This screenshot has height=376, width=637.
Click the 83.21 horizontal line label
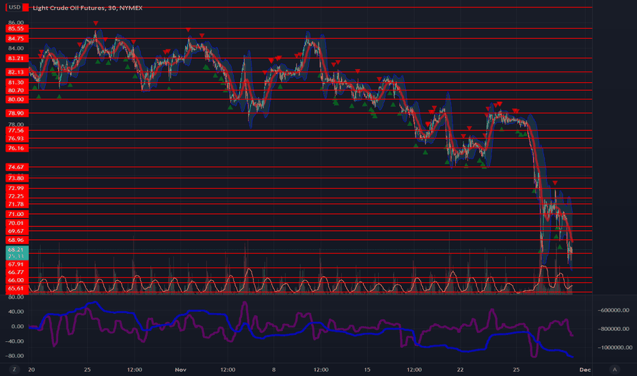[x=16, y=58]
